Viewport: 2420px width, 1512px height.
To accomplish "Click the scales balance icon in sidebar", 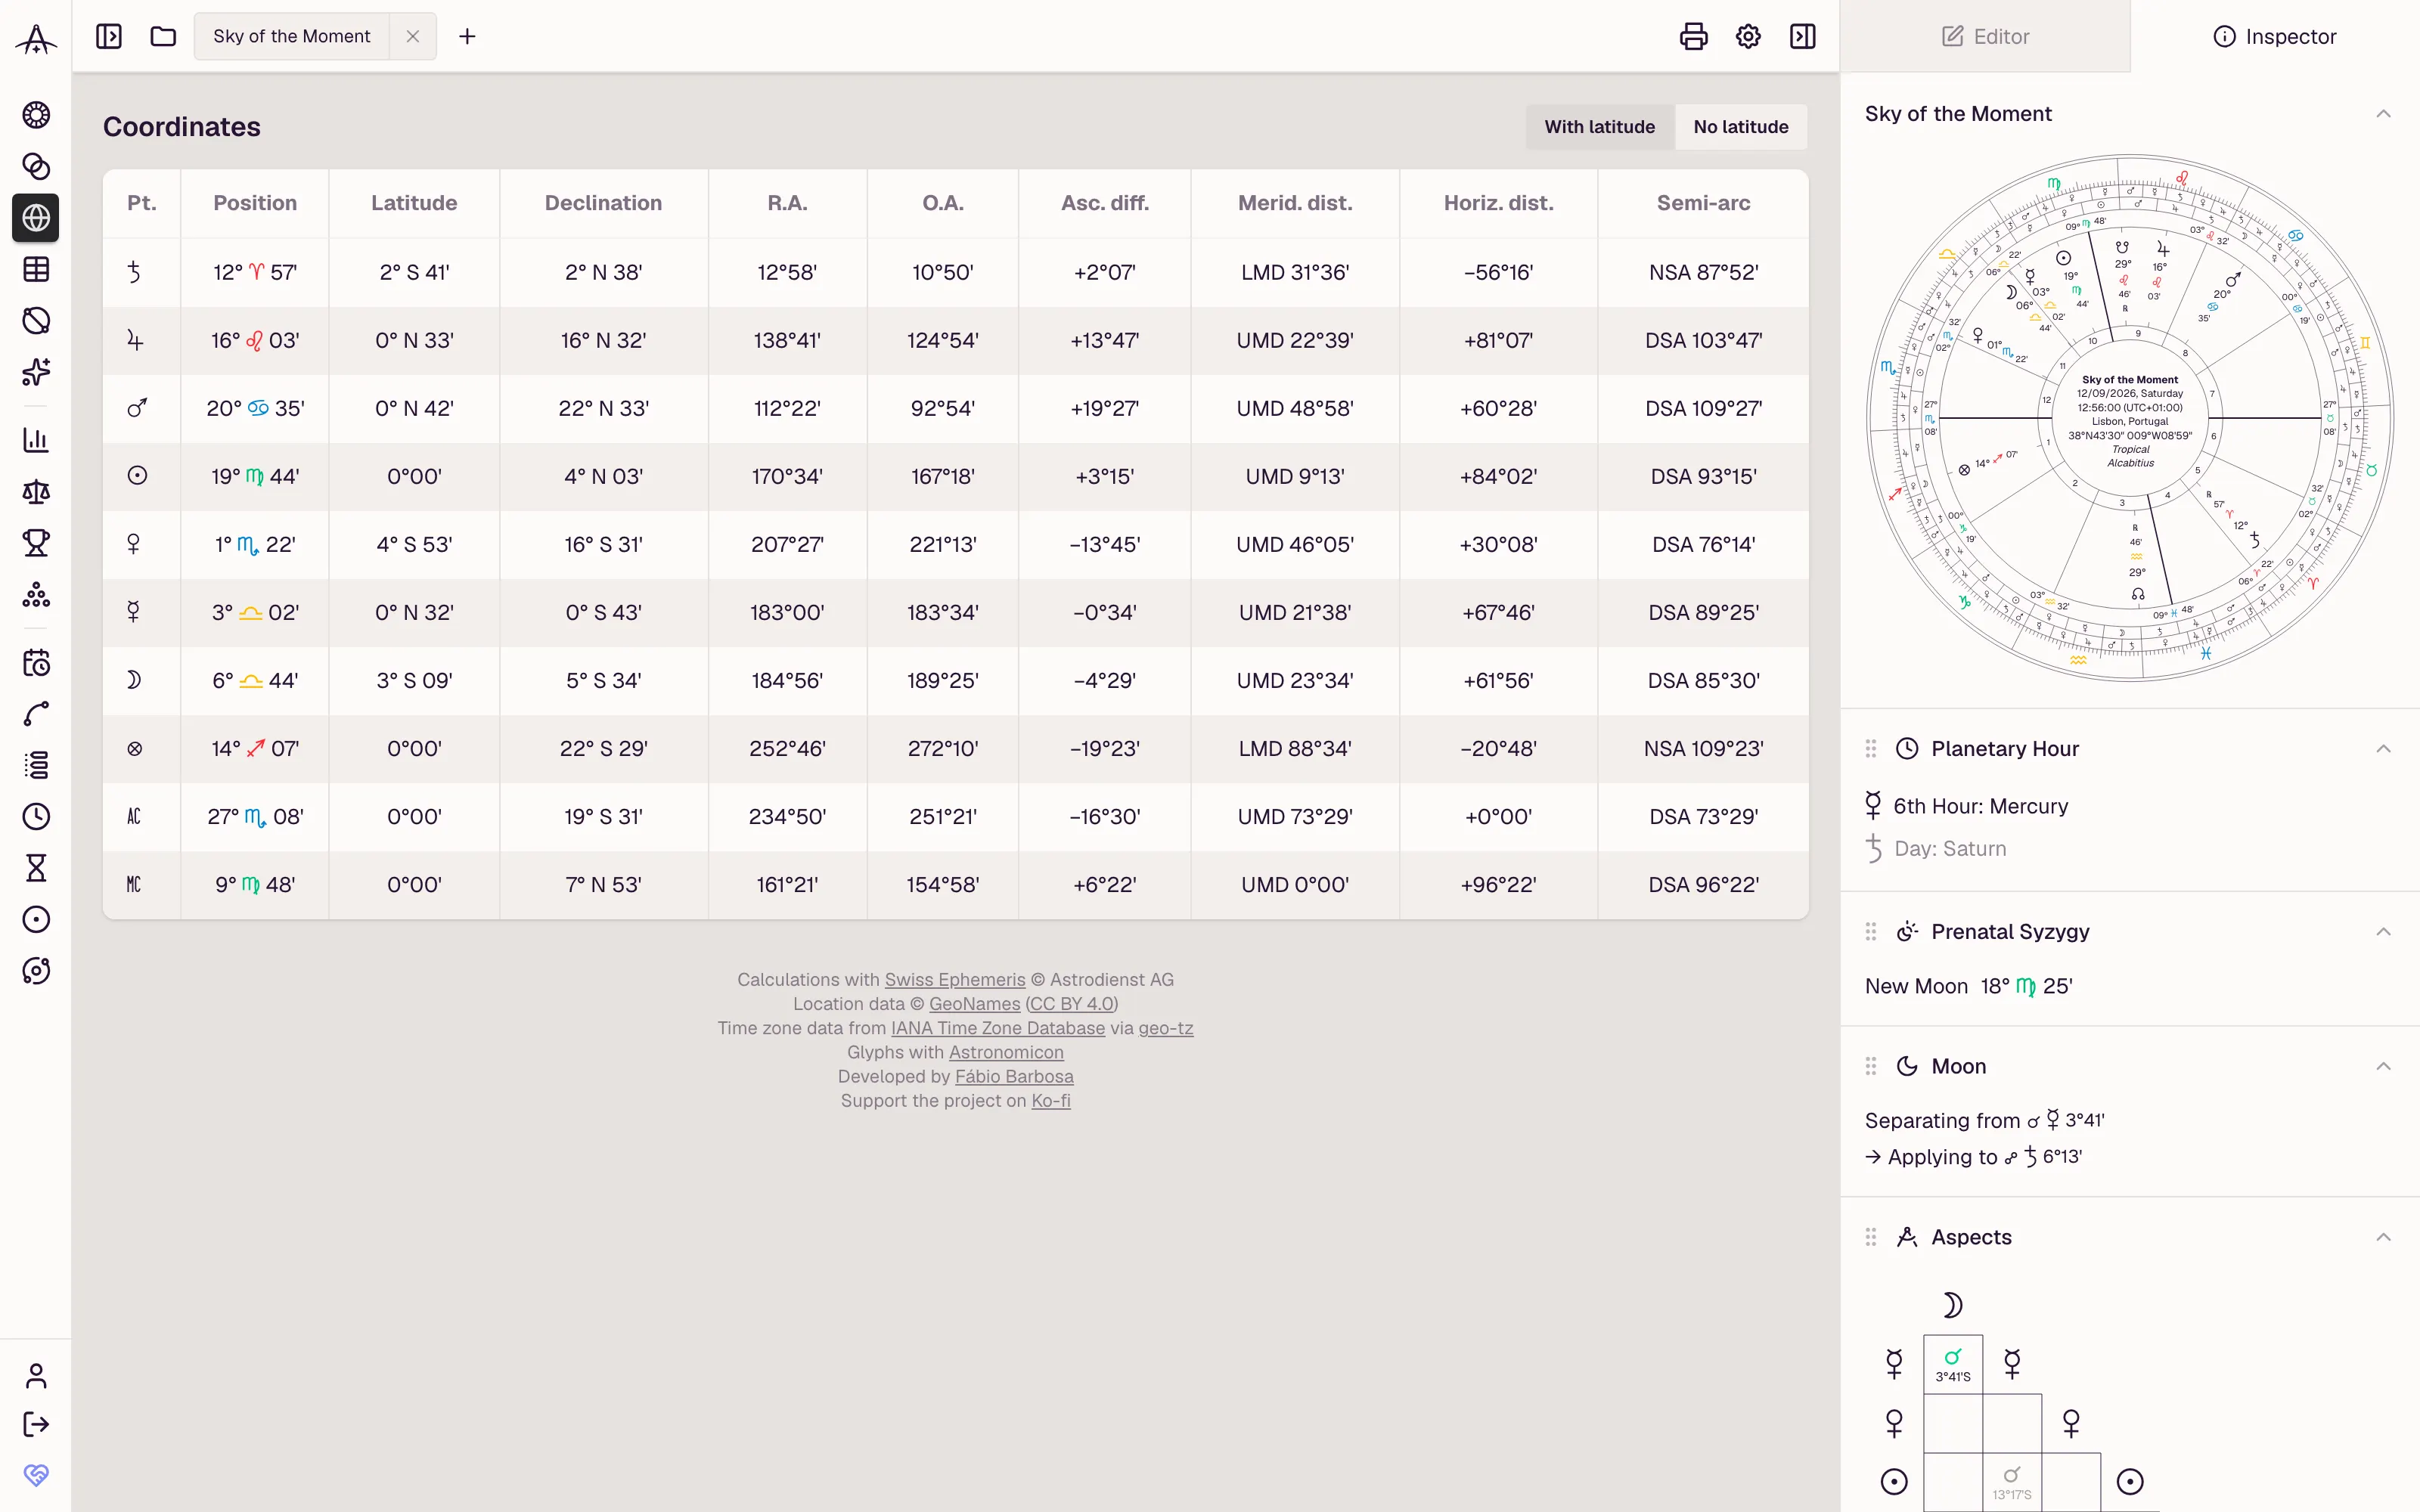I will point(36,491).
